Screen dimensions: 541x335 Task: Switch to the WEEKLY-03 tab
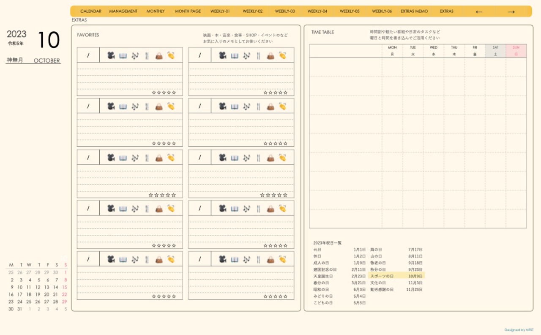[285, 11]
